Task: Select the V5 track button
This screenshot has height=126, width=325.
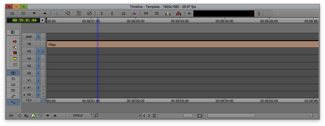Action: (29, 51)
